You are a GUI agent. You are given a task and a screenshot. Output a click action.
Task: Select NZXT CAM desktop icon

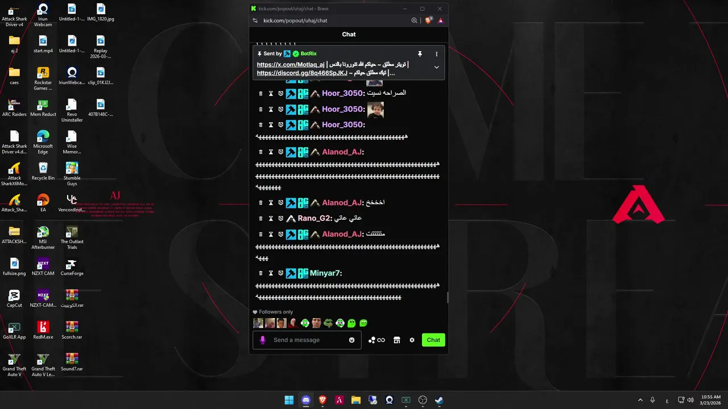pyautogui.click(x=43, y=266)
